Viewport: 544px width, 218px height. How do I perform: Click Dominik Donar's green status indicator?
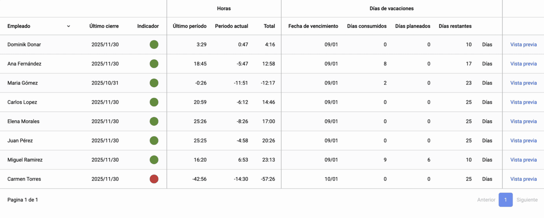tap(154, 45)
